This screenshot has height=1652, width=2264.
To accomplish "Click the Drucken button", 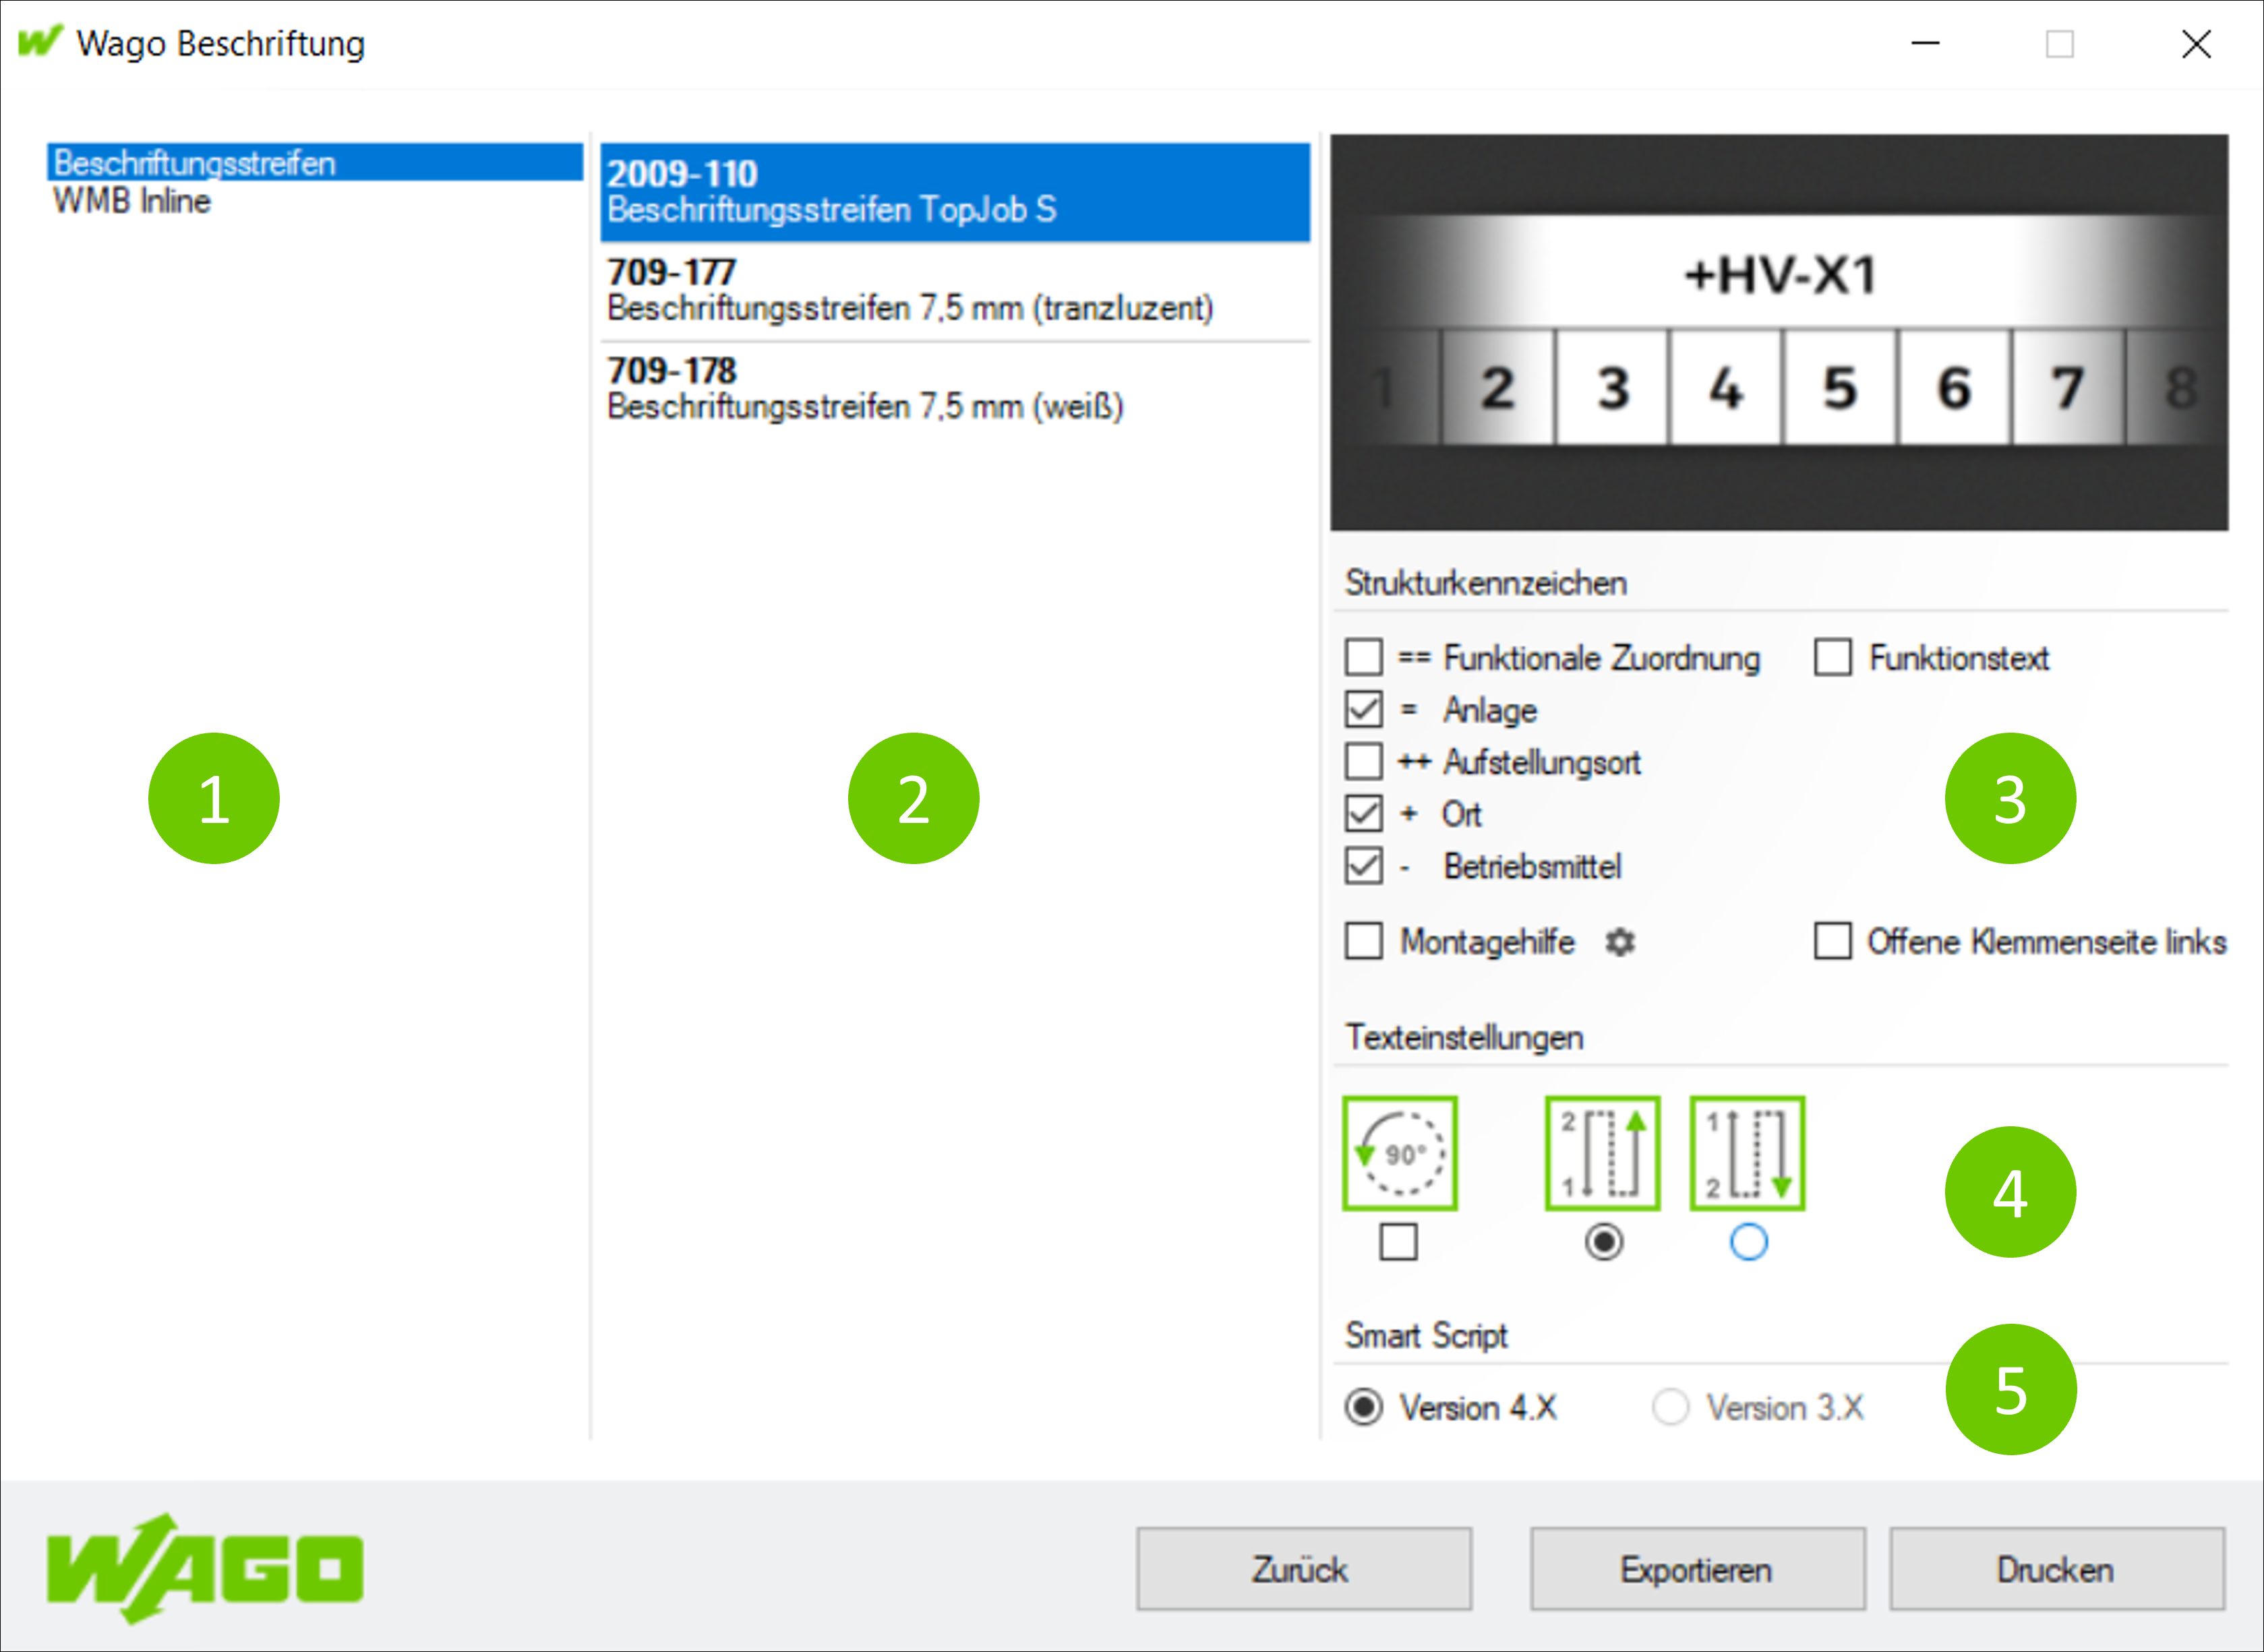I will (2057, 1569).
